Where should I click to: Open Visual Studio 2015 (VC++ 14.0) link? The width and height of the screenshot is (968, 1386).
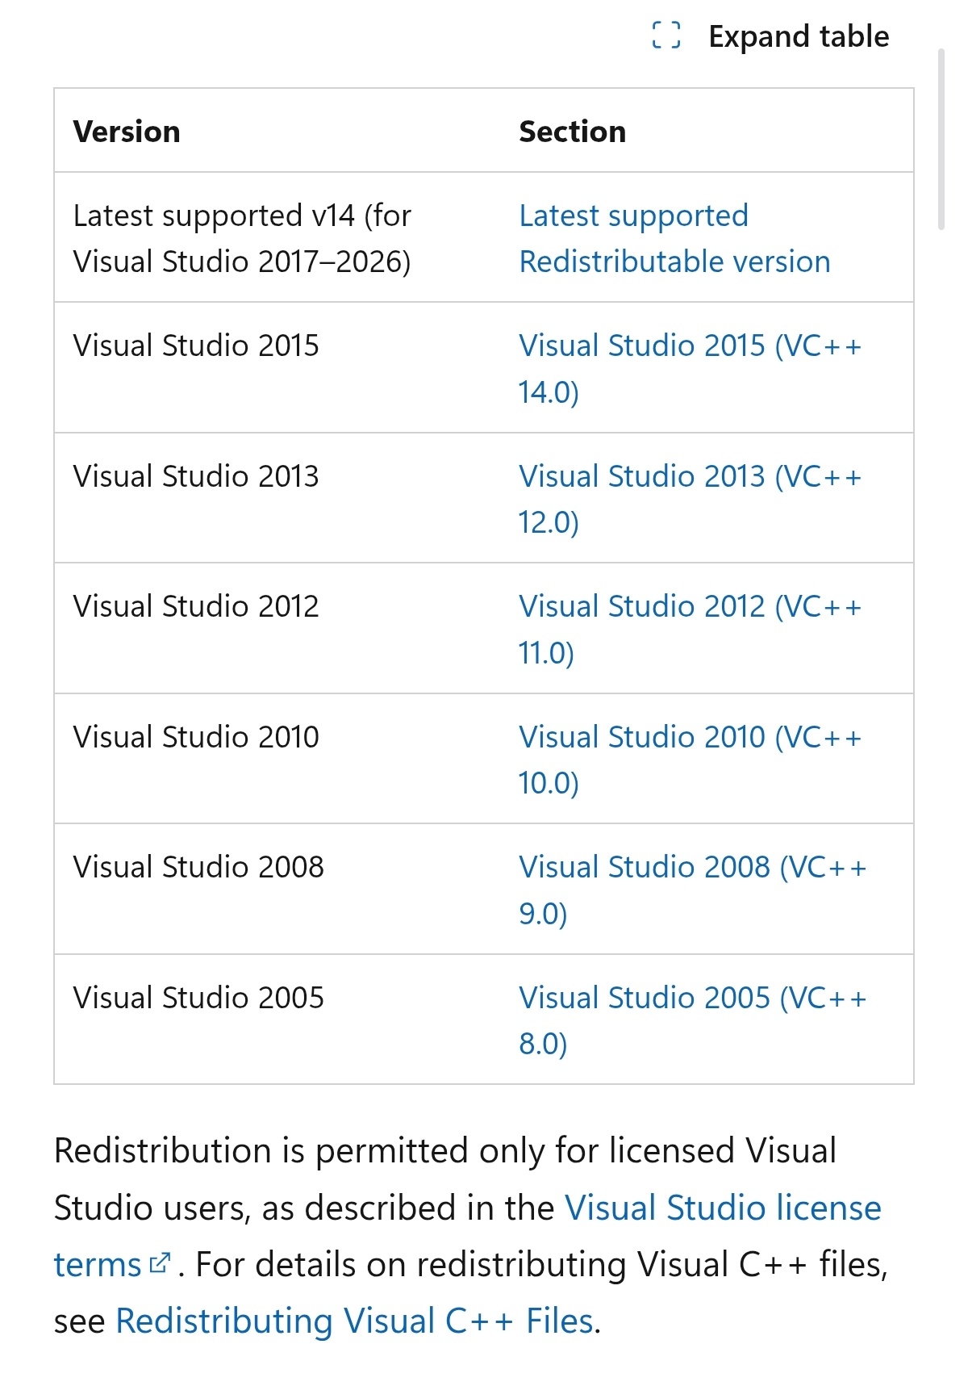pos(690,346)
